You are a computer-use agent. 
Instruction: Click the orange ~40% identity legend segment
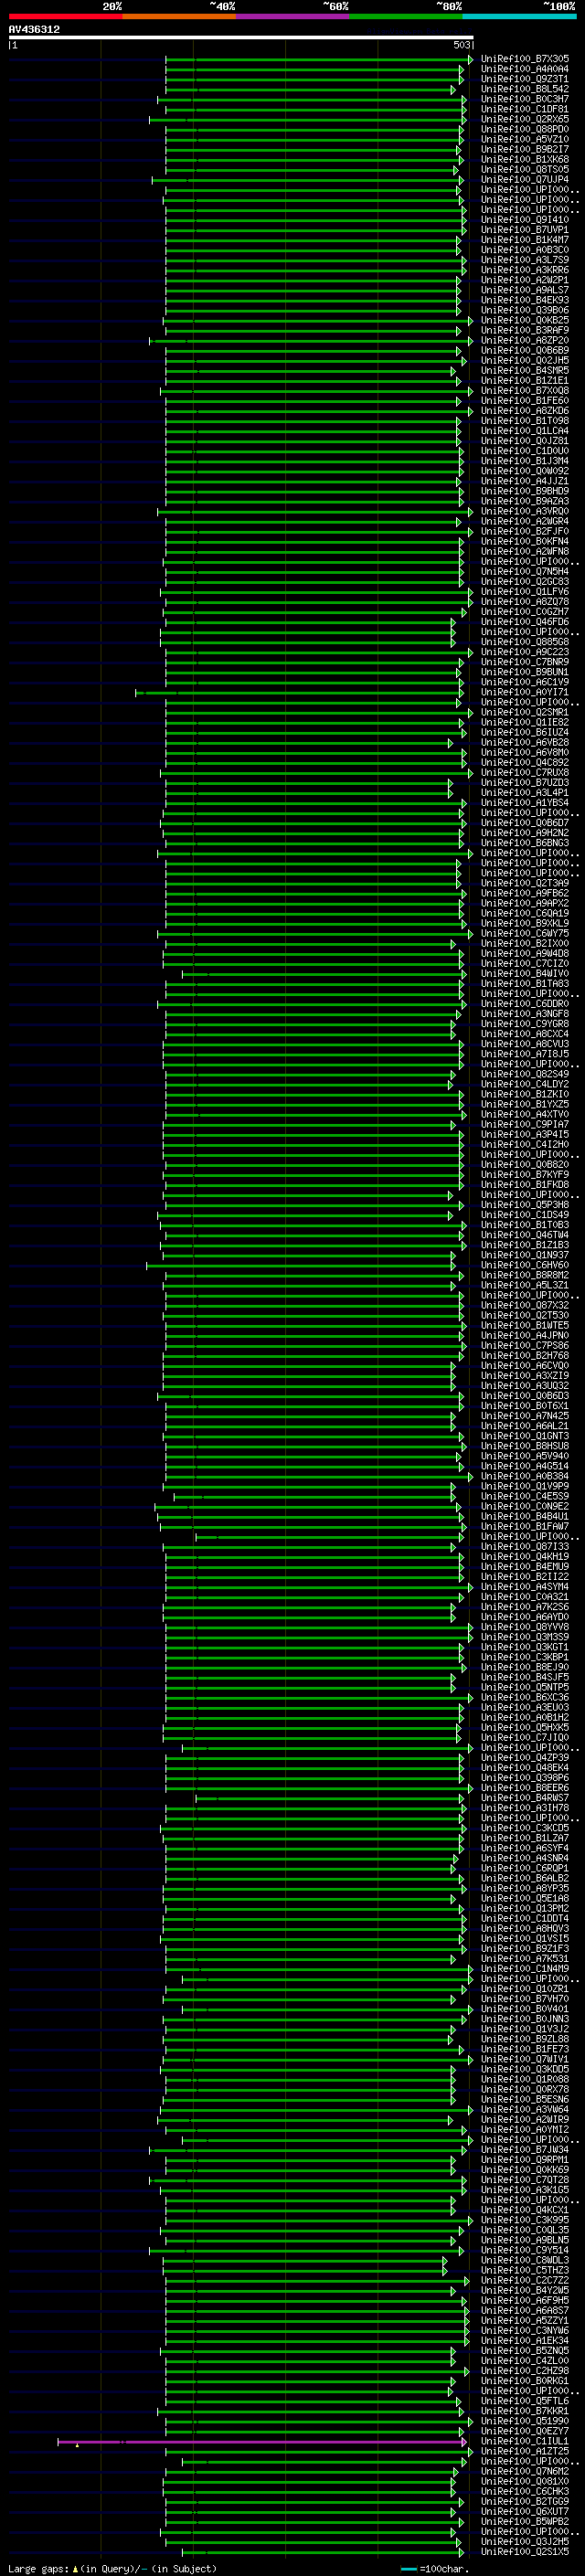click(x=179, y=16)
